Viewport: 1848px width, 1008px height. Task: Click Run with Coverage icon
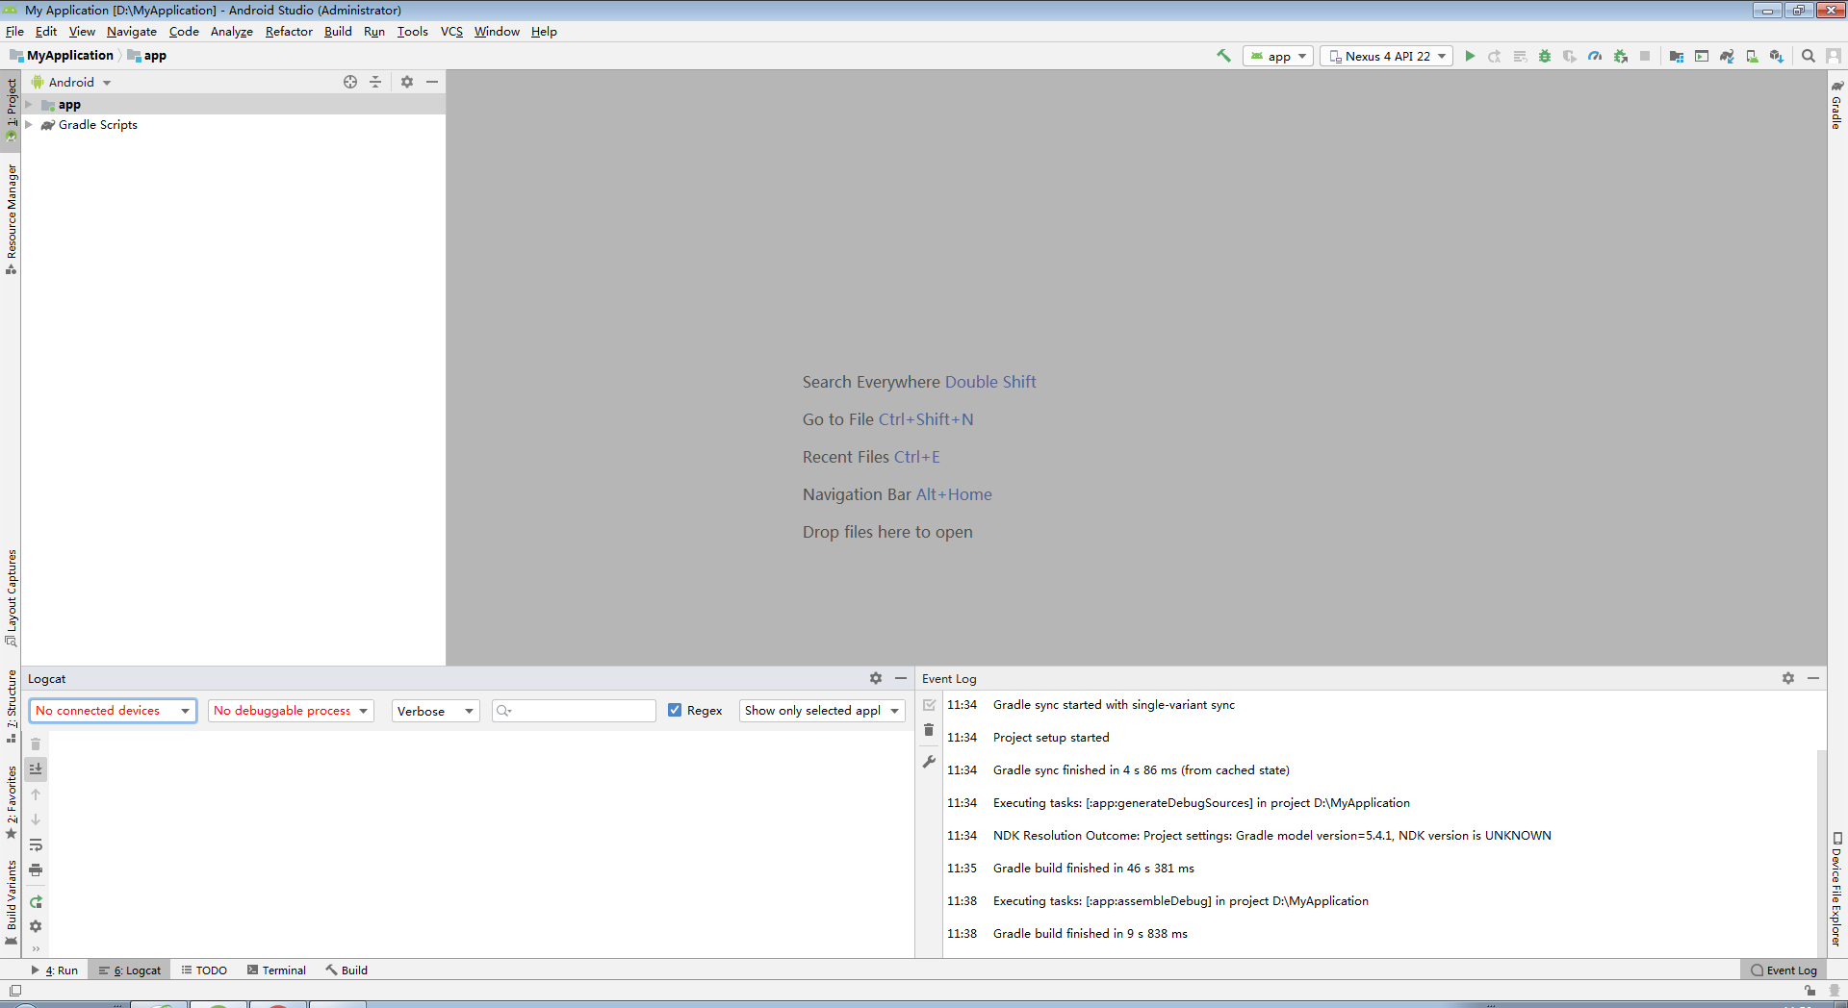coord(1570,56)
